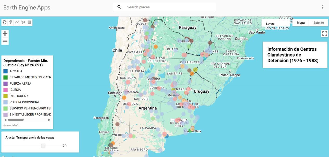Switch to the Satélite map view
Image resolution: width=329 pixels, height=157 pixels.
coord(318,23)
